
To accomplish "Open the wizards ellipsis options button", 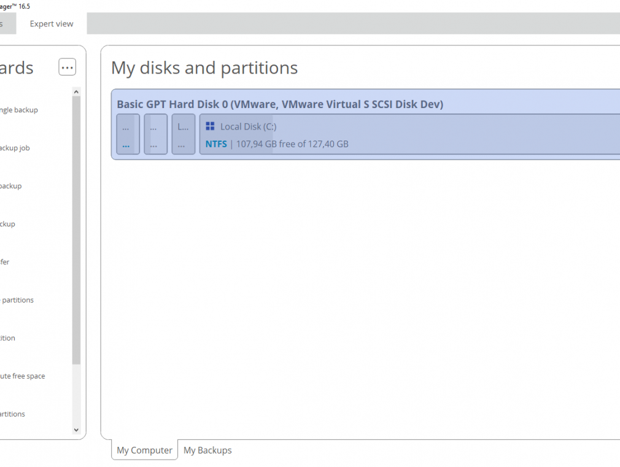I will (x=68, y=68).
